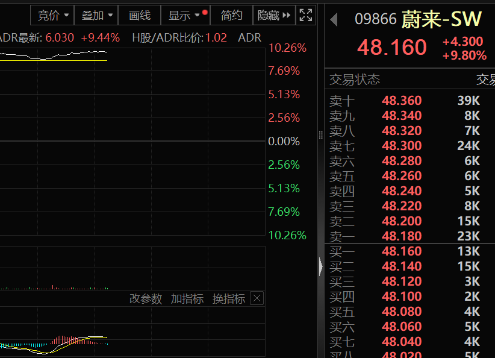Close the indicator panel with the × icon
The height and width of the screenshot is (358, 495).
point(257,298)
